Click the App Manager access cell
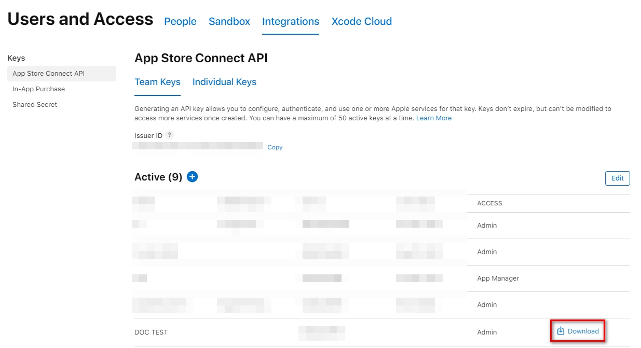The width and height of the screenshot is (641, 348). point(498,279)
